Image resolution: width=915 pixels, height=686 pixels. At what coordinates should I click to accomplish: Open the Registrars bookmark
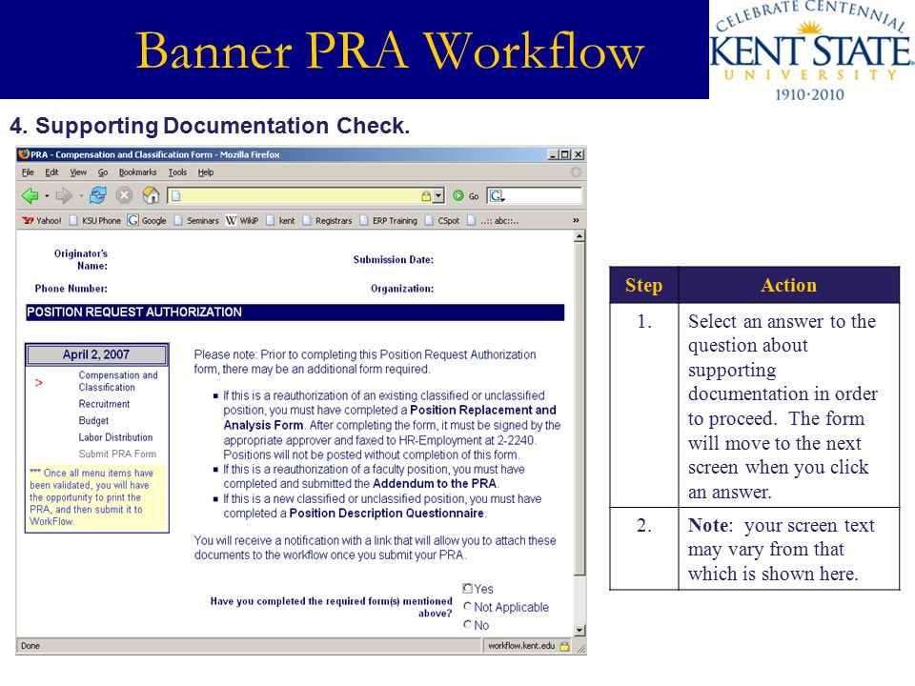click(327, 220)
